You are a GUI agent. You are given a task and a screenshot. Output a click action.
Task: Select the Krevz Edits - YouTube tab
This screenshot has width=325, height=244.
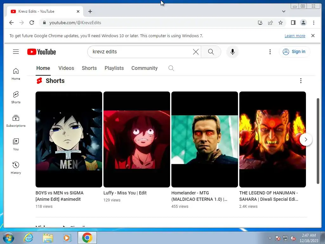point(45,11)
